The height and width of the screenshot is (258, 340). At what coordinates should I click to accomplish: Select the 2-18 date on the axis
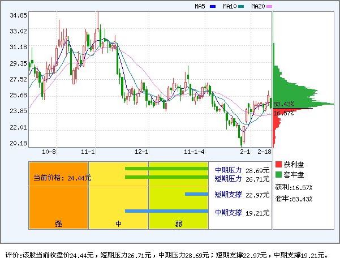pos(264,152)
